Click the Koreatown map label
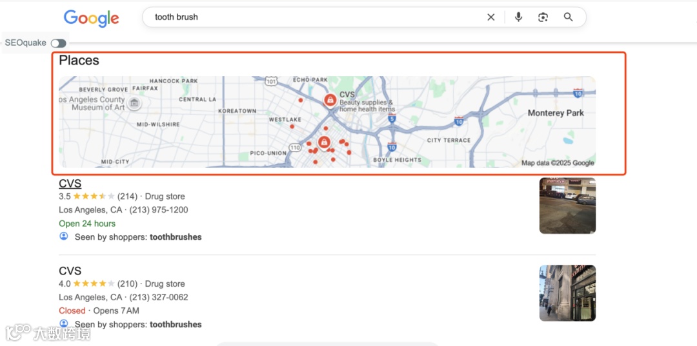697x346 pixels. point(237,111)
